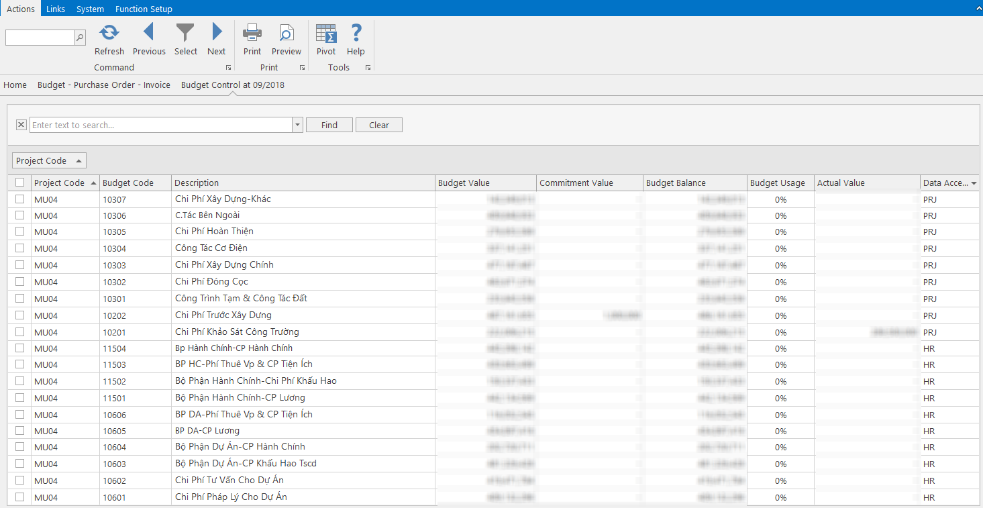
Task: Check row for budget code 10601
Action: pyautogui.click(x=19, y=497)
